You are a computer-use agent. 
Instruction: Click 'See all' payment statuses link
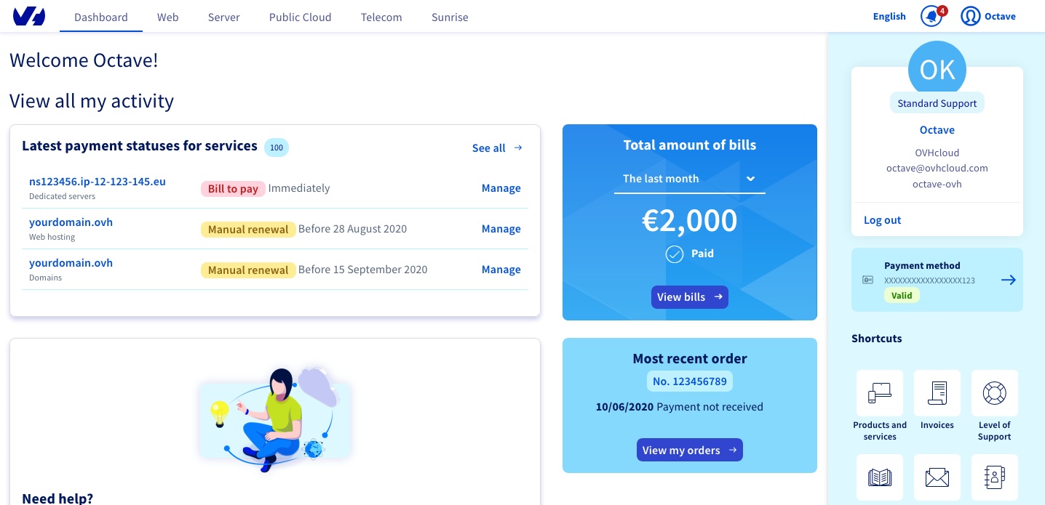coord(488,148)
